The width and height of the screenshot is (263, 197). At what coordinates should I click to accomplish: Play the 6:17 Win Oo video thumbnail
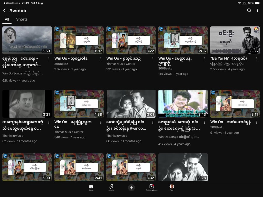(79, 40)
